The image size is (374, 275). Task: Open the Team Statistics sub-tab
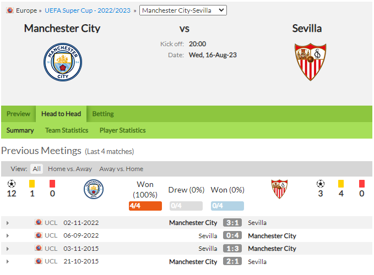point(67,130)
